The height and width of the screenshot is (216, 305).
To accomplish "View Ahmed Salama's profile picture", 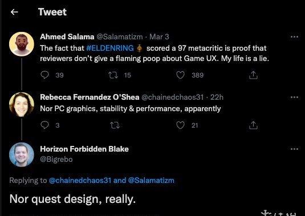I will pos(22,44).
